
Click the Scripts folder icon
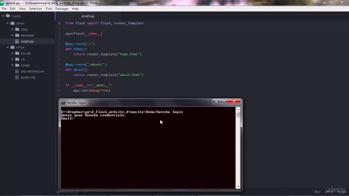[17, 65]
